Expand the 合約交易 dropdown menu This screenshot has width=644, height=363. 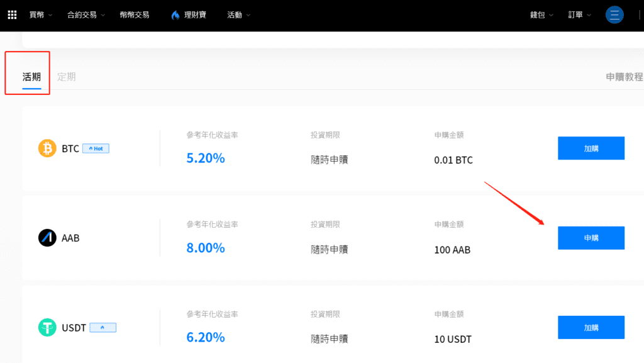point(86,14)
